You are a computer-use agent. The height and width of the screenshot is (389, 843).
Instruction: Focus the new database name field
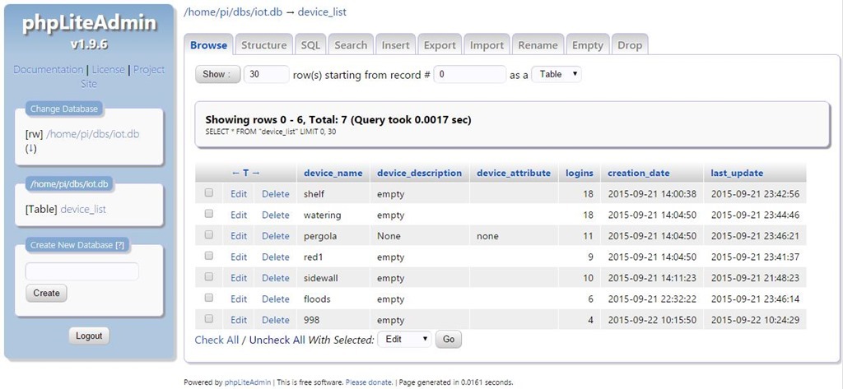point(82,271)
